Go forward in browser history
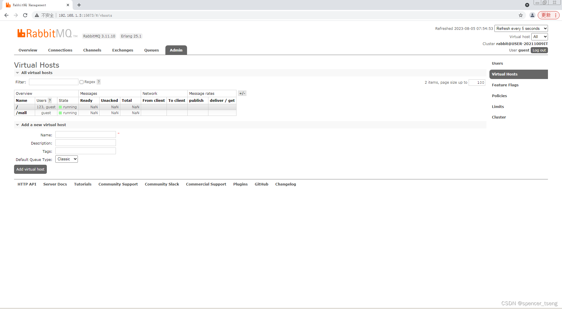The height and width of the screenshot is (309, 562). coord(16,15)
